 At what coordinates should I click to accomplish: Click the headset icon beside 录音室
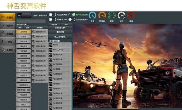click(4, 33)
